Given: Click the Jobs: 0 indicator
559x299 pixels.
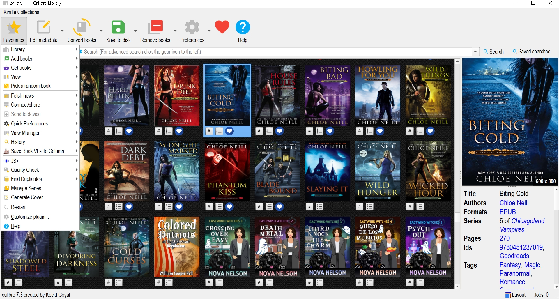Looking at the screenshot, I should click(541, 295).
